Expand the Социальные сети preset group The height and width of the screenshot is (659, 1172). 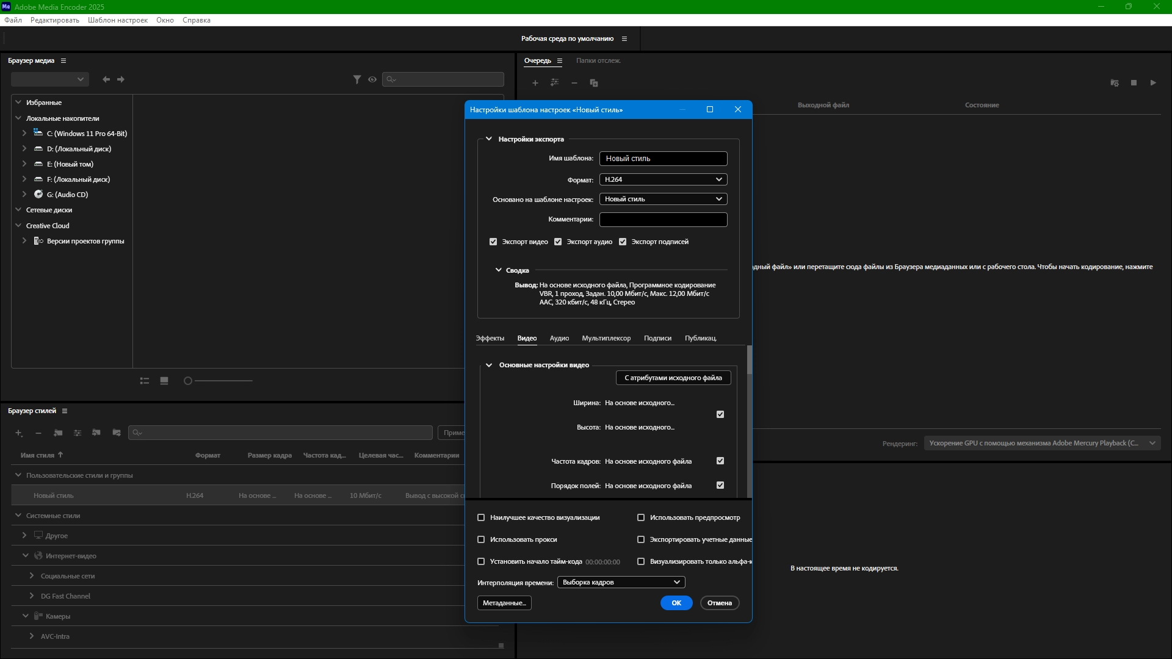(x=32, y=576)
